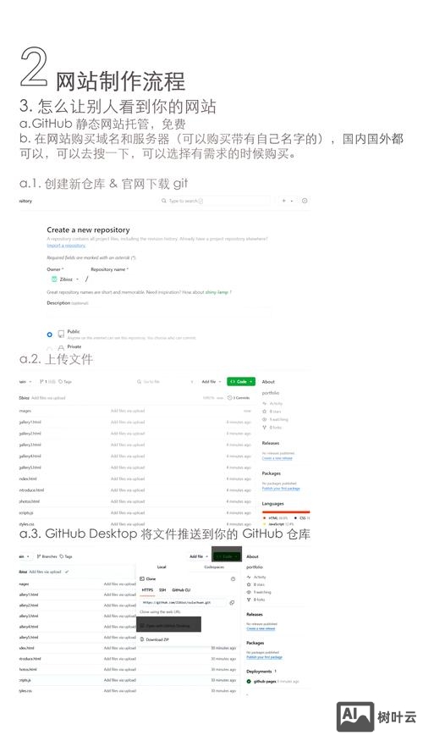Open styles.css in a.2 screenshot
This screenshot has height=741, width=423.
pyautogui.click(x=26, y=524)
